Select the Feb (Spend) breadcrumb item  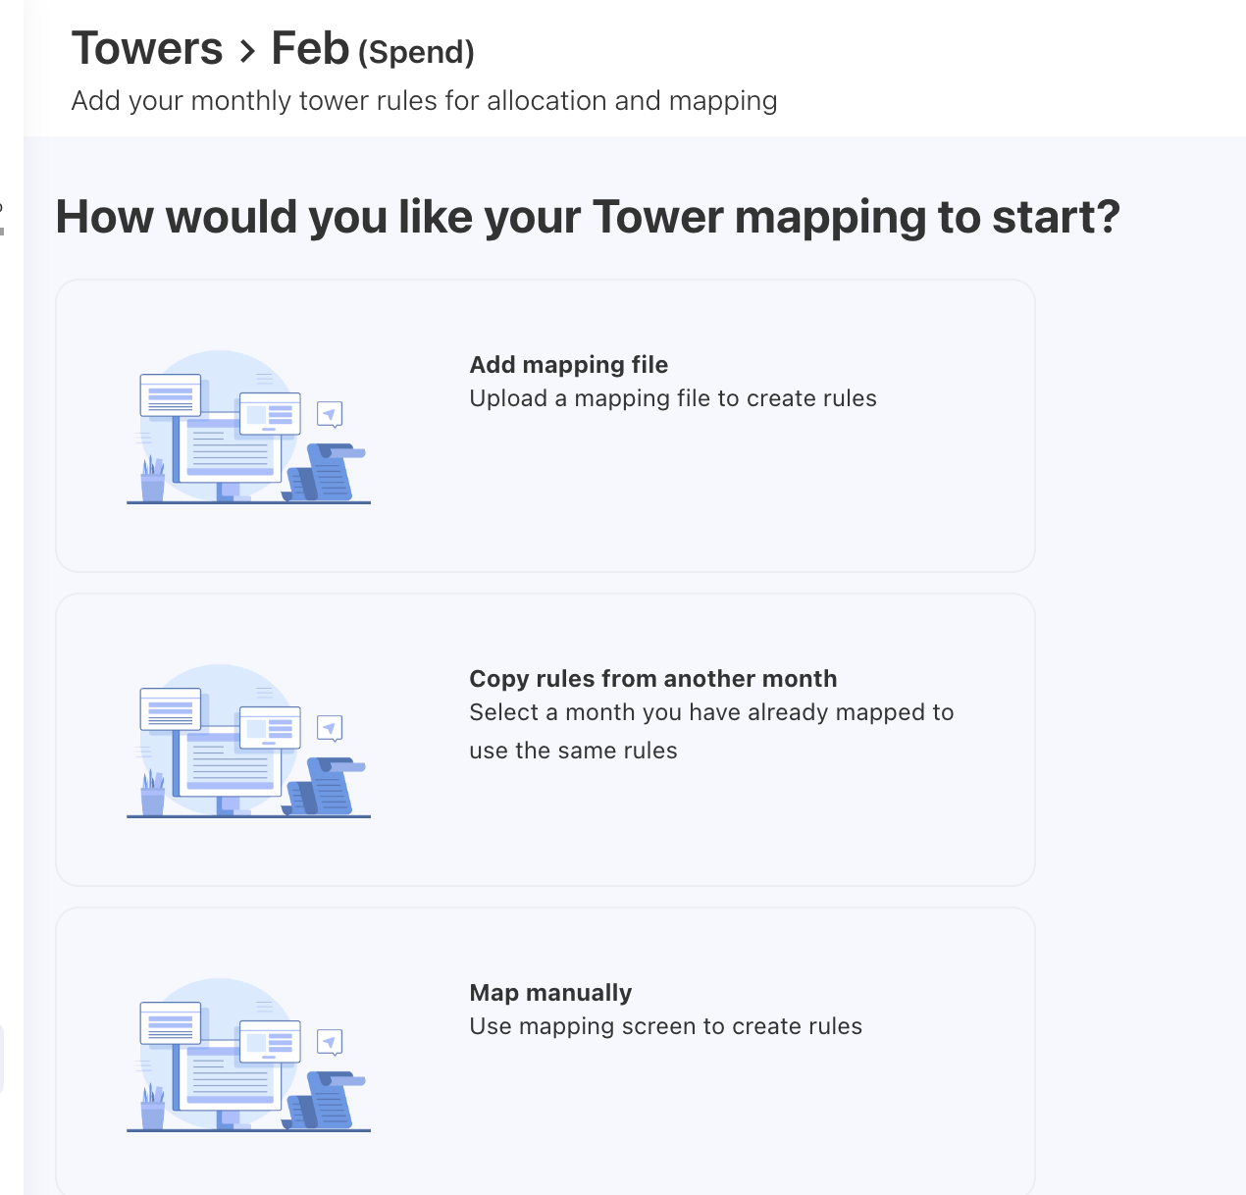tap(372, 49)
